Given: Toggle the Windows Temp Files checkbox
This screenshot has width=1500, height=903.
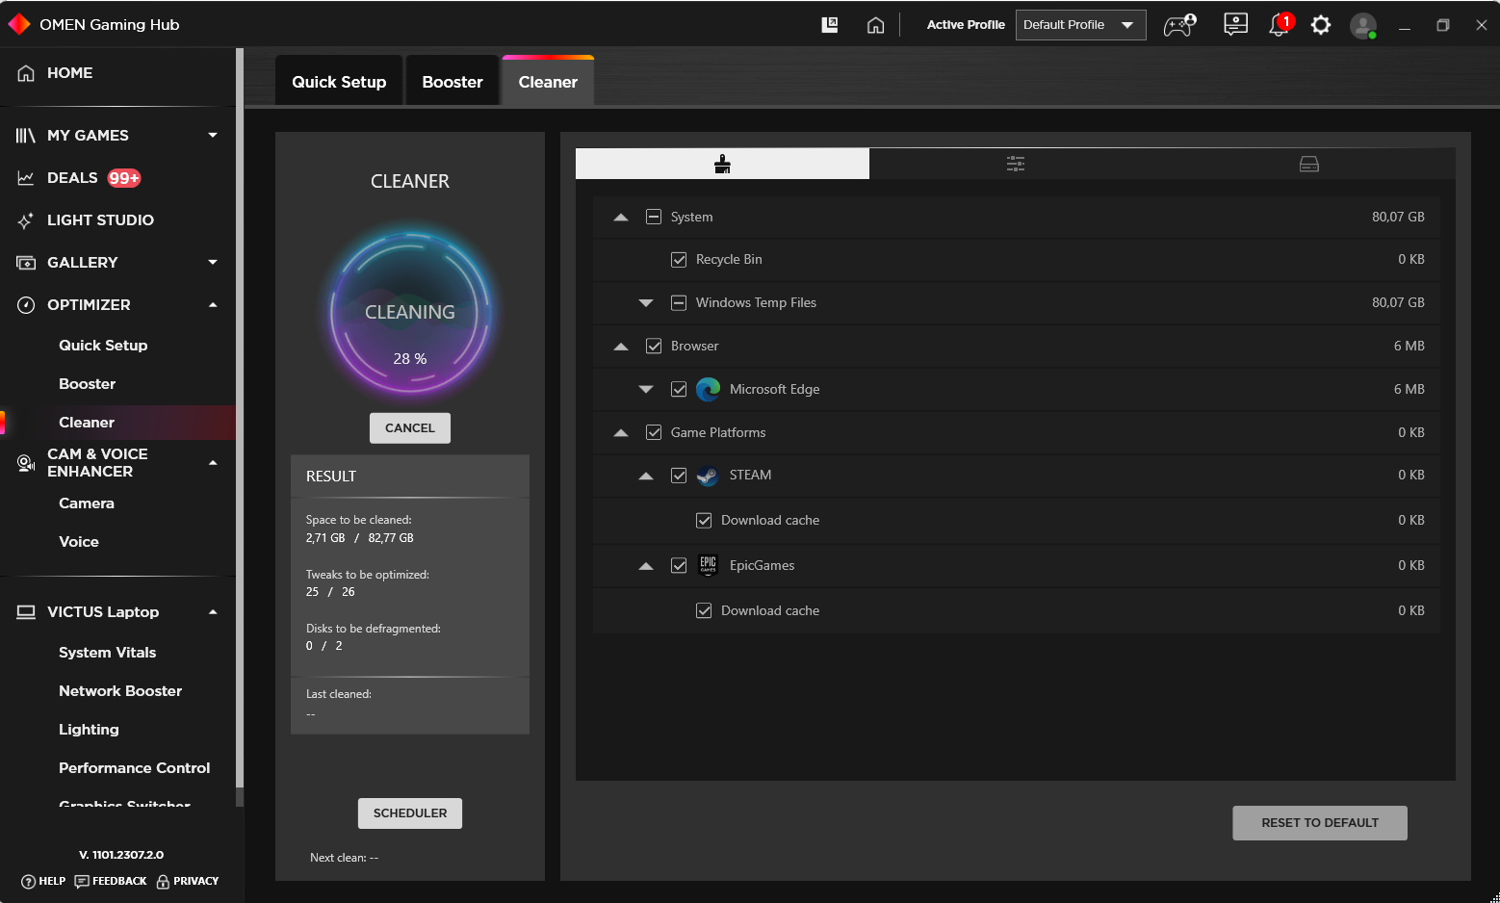Looking at the screenshot, I should (x=679, y=302).
